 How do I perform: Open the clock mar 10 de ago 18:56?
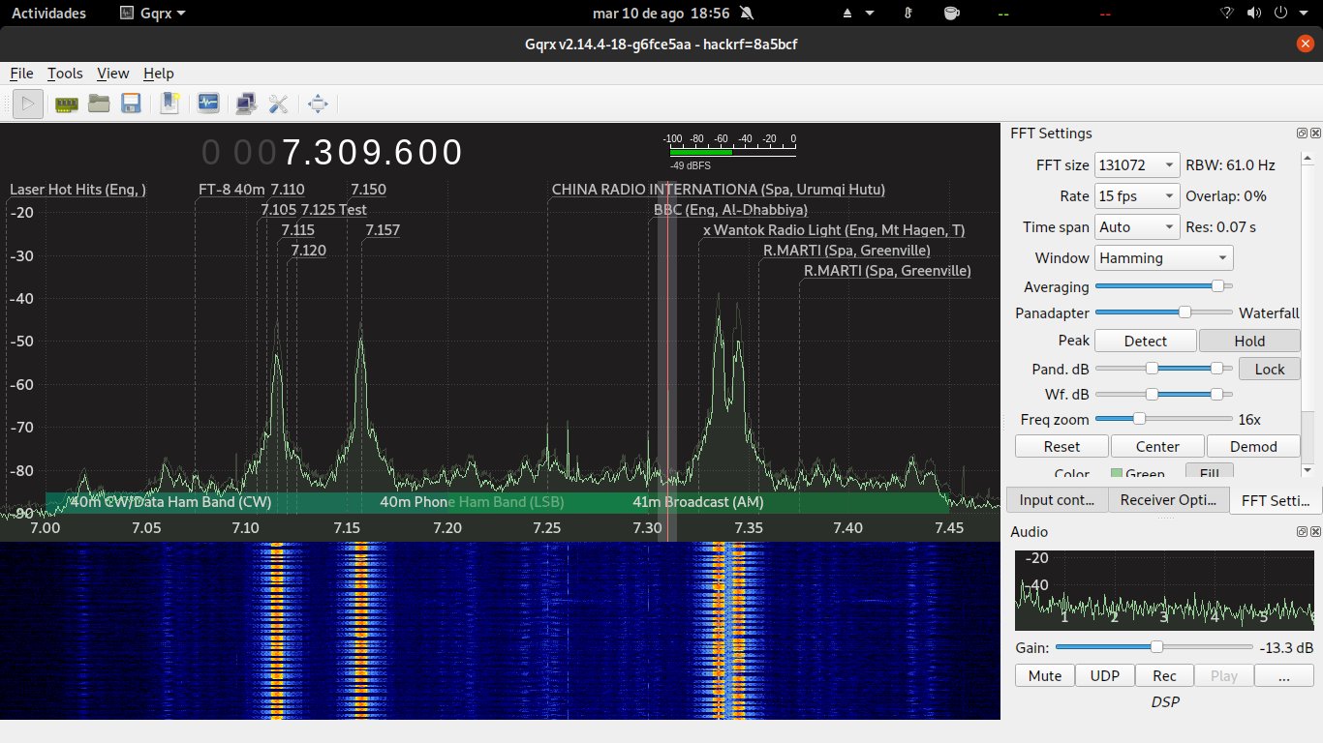[x=661, y=13]
